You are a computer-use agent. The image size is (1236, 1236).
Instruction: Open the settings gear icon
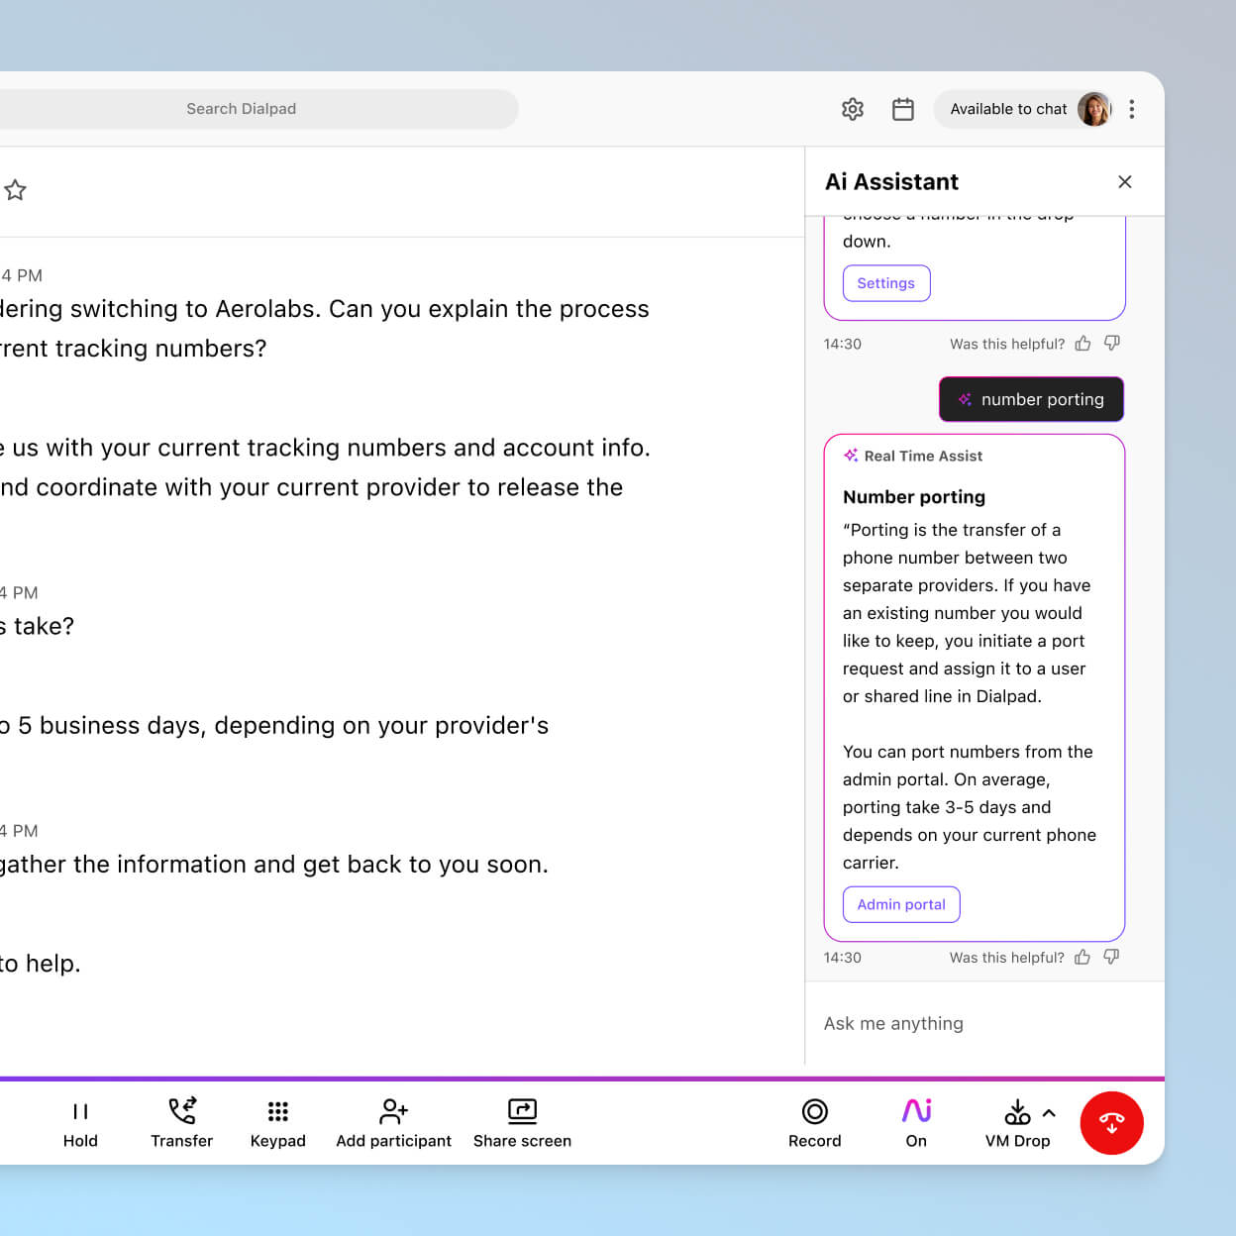(853, 109)
